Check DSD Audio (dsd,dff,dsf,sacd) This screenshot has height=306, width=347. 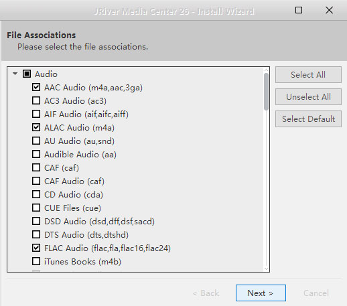click(x=36, y=221)
